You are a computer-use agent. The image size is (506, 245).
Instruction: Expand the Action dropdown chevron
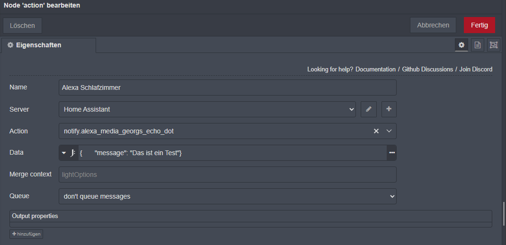(389, 131)
